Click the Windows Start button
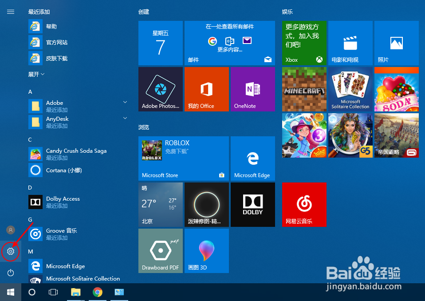Viewport: 425px width, 301px height. 11,292
